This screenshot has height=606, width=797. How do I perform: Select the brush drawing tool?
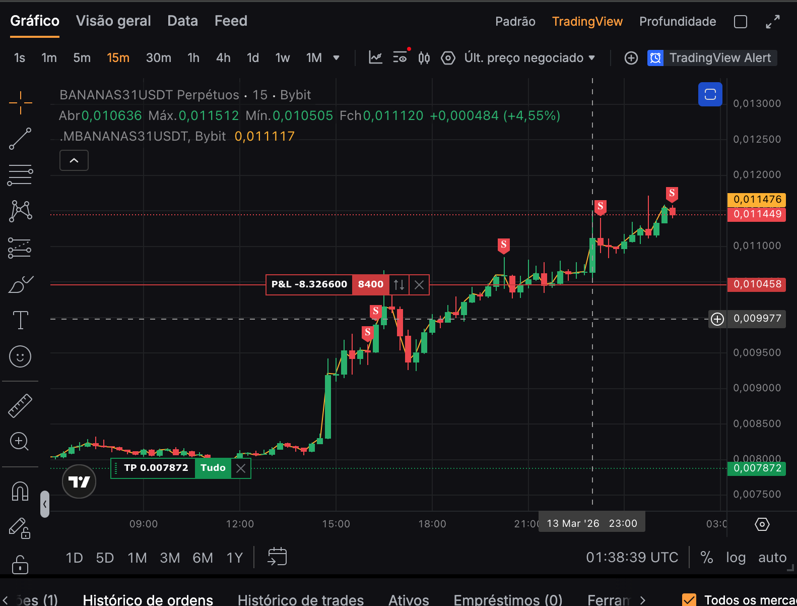click(20, 284)
